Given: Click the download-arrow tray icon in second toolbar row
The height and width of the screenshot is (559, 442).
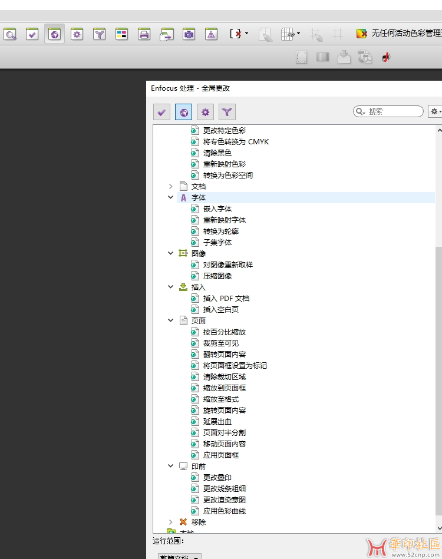Looking at the screenshot, I should [x=344, y=57].
